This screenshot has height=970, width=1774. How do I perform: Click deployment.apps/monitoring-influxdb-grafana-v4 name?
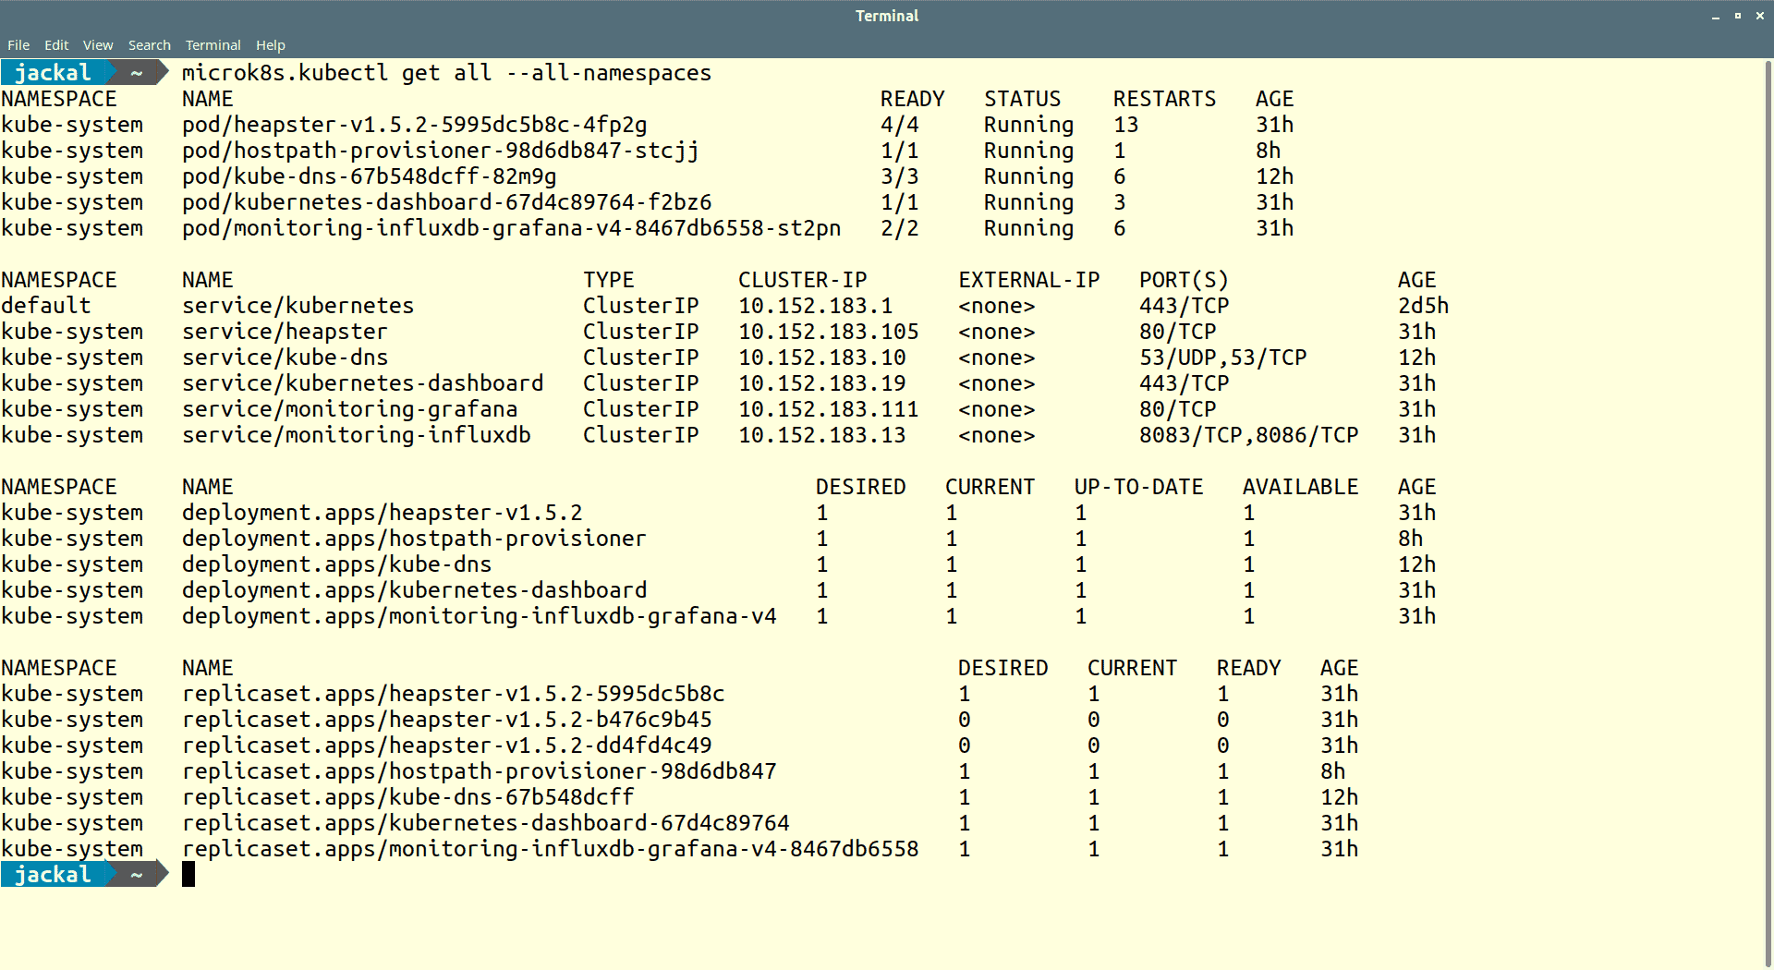pos(479,616)
